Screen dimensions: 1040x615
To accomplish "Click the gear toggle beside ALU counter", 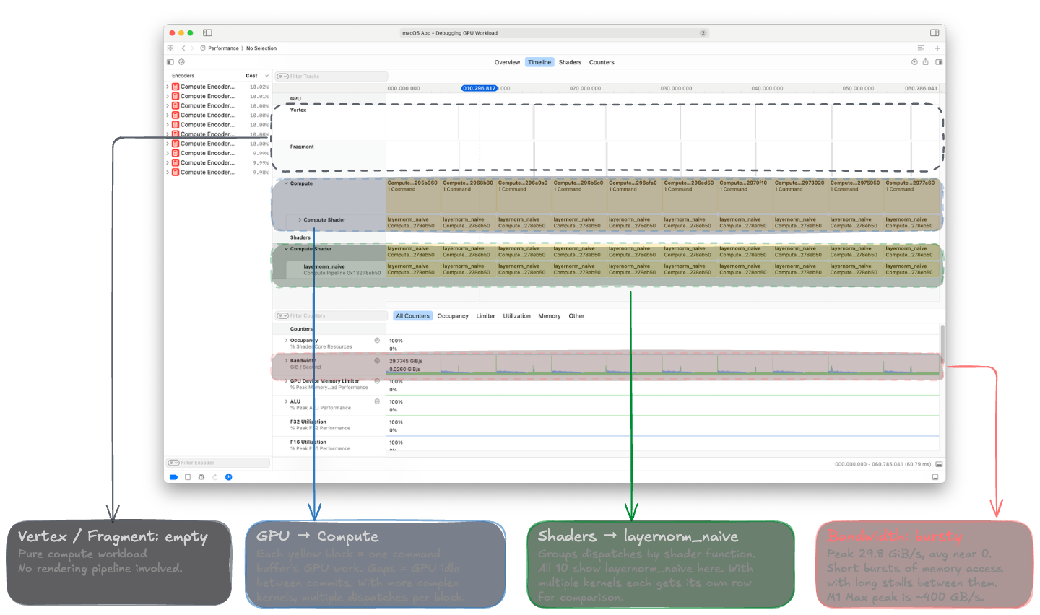I will pyautogui.click(x=376, y=401).
